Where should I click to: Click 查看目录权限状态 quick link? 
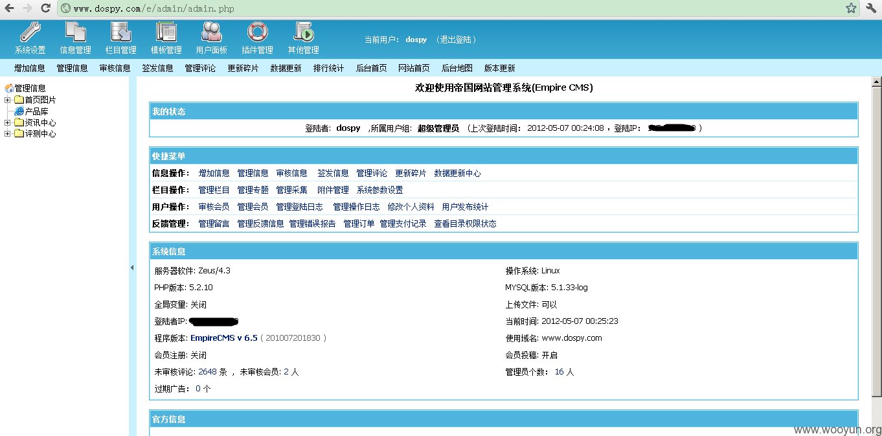[466, 224]
